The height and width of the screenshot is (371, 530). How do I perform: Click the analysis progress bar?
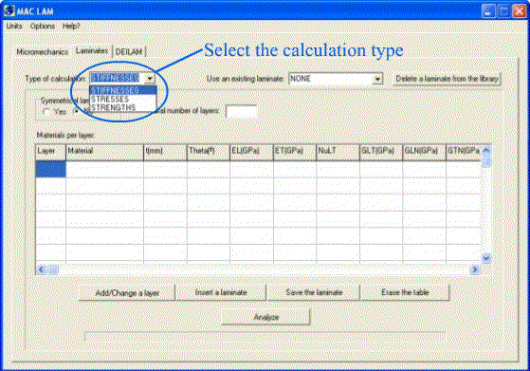[265, 336]
